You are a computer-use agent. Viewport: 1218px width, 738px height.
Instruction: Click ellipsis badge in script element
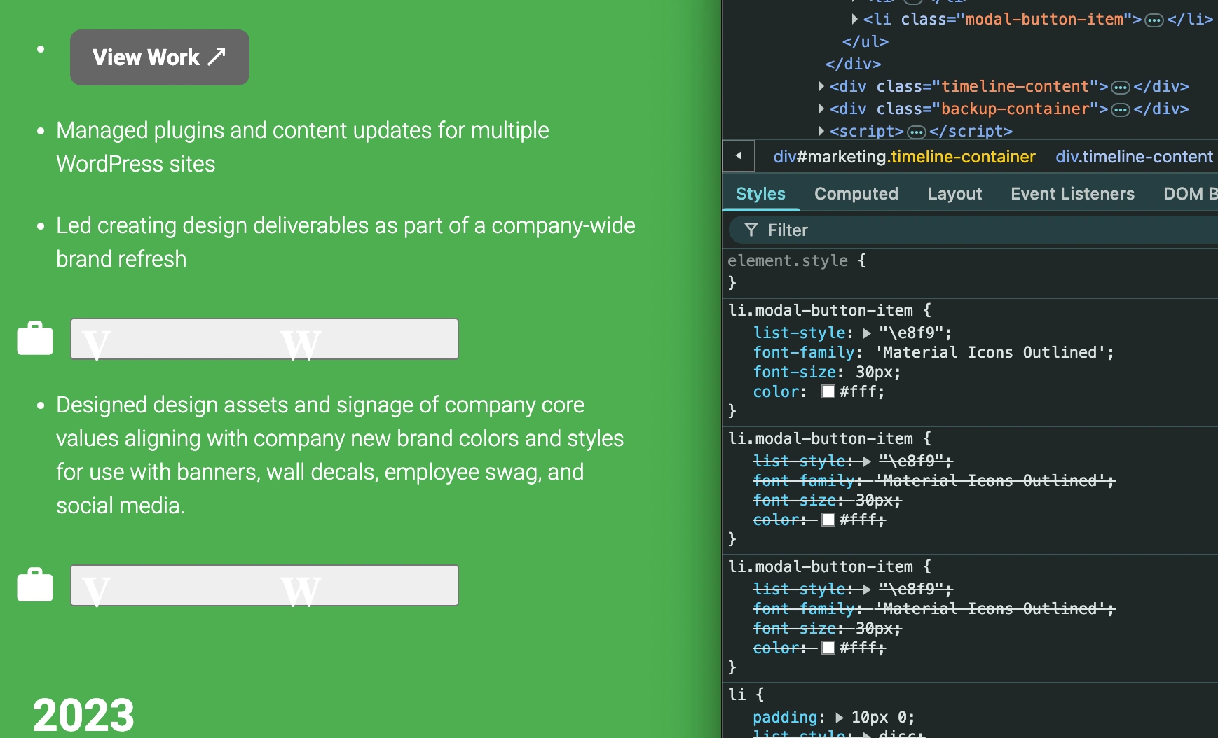(916, 132)
